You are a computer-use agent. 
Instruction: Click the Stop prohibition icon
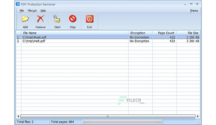[x=73, y=19]
